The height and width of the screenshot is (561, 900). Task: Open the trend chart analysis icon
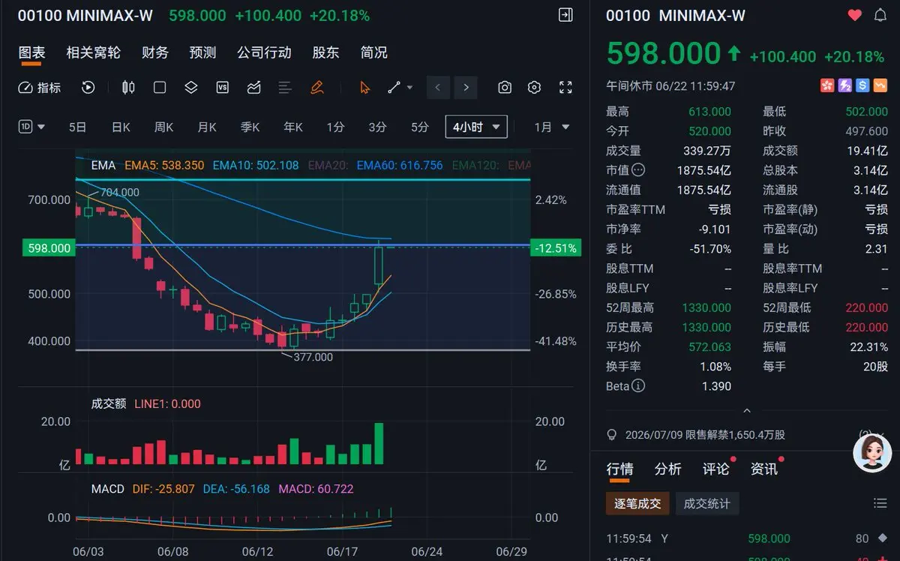(253, 88)
